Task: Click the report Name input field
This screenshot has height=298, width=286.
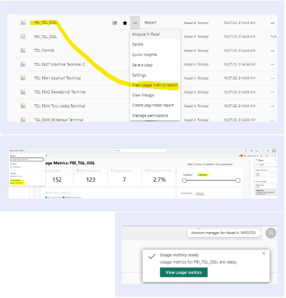Action: pyautogui.click(x=27, y=160)
